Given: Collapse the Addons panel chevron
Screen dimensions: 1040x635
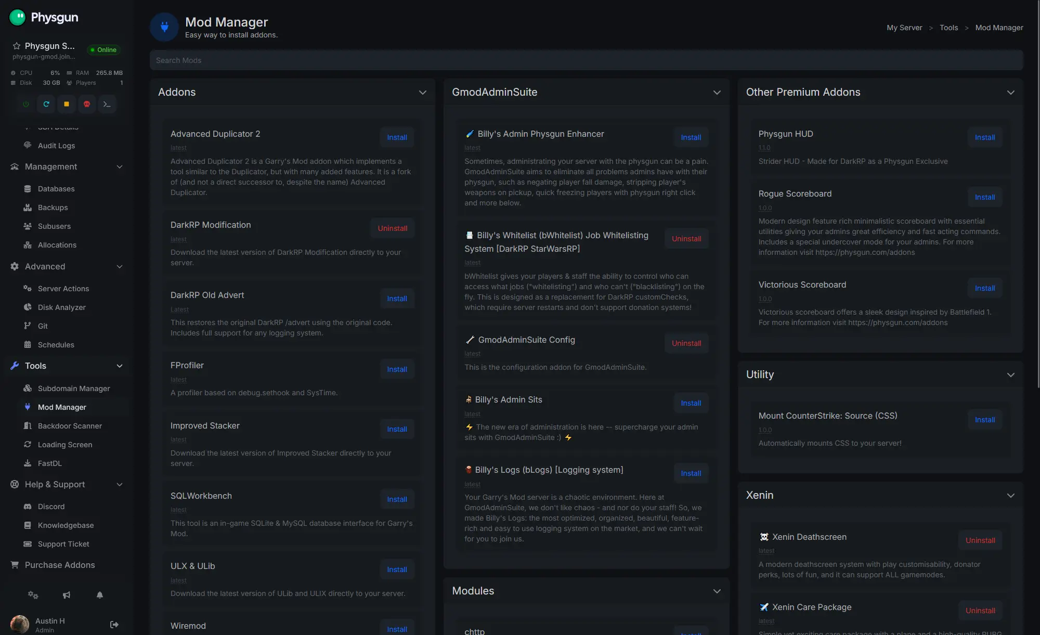Looking at the screenshot, I should click(423, 93).
